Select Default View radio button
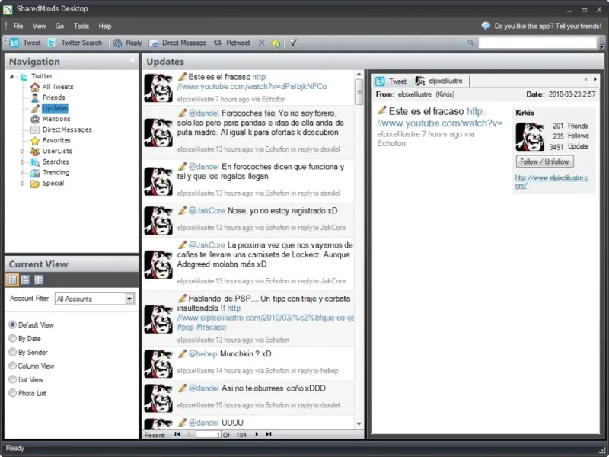This screenshot has width=609, height=457. (x=12, y=324)
